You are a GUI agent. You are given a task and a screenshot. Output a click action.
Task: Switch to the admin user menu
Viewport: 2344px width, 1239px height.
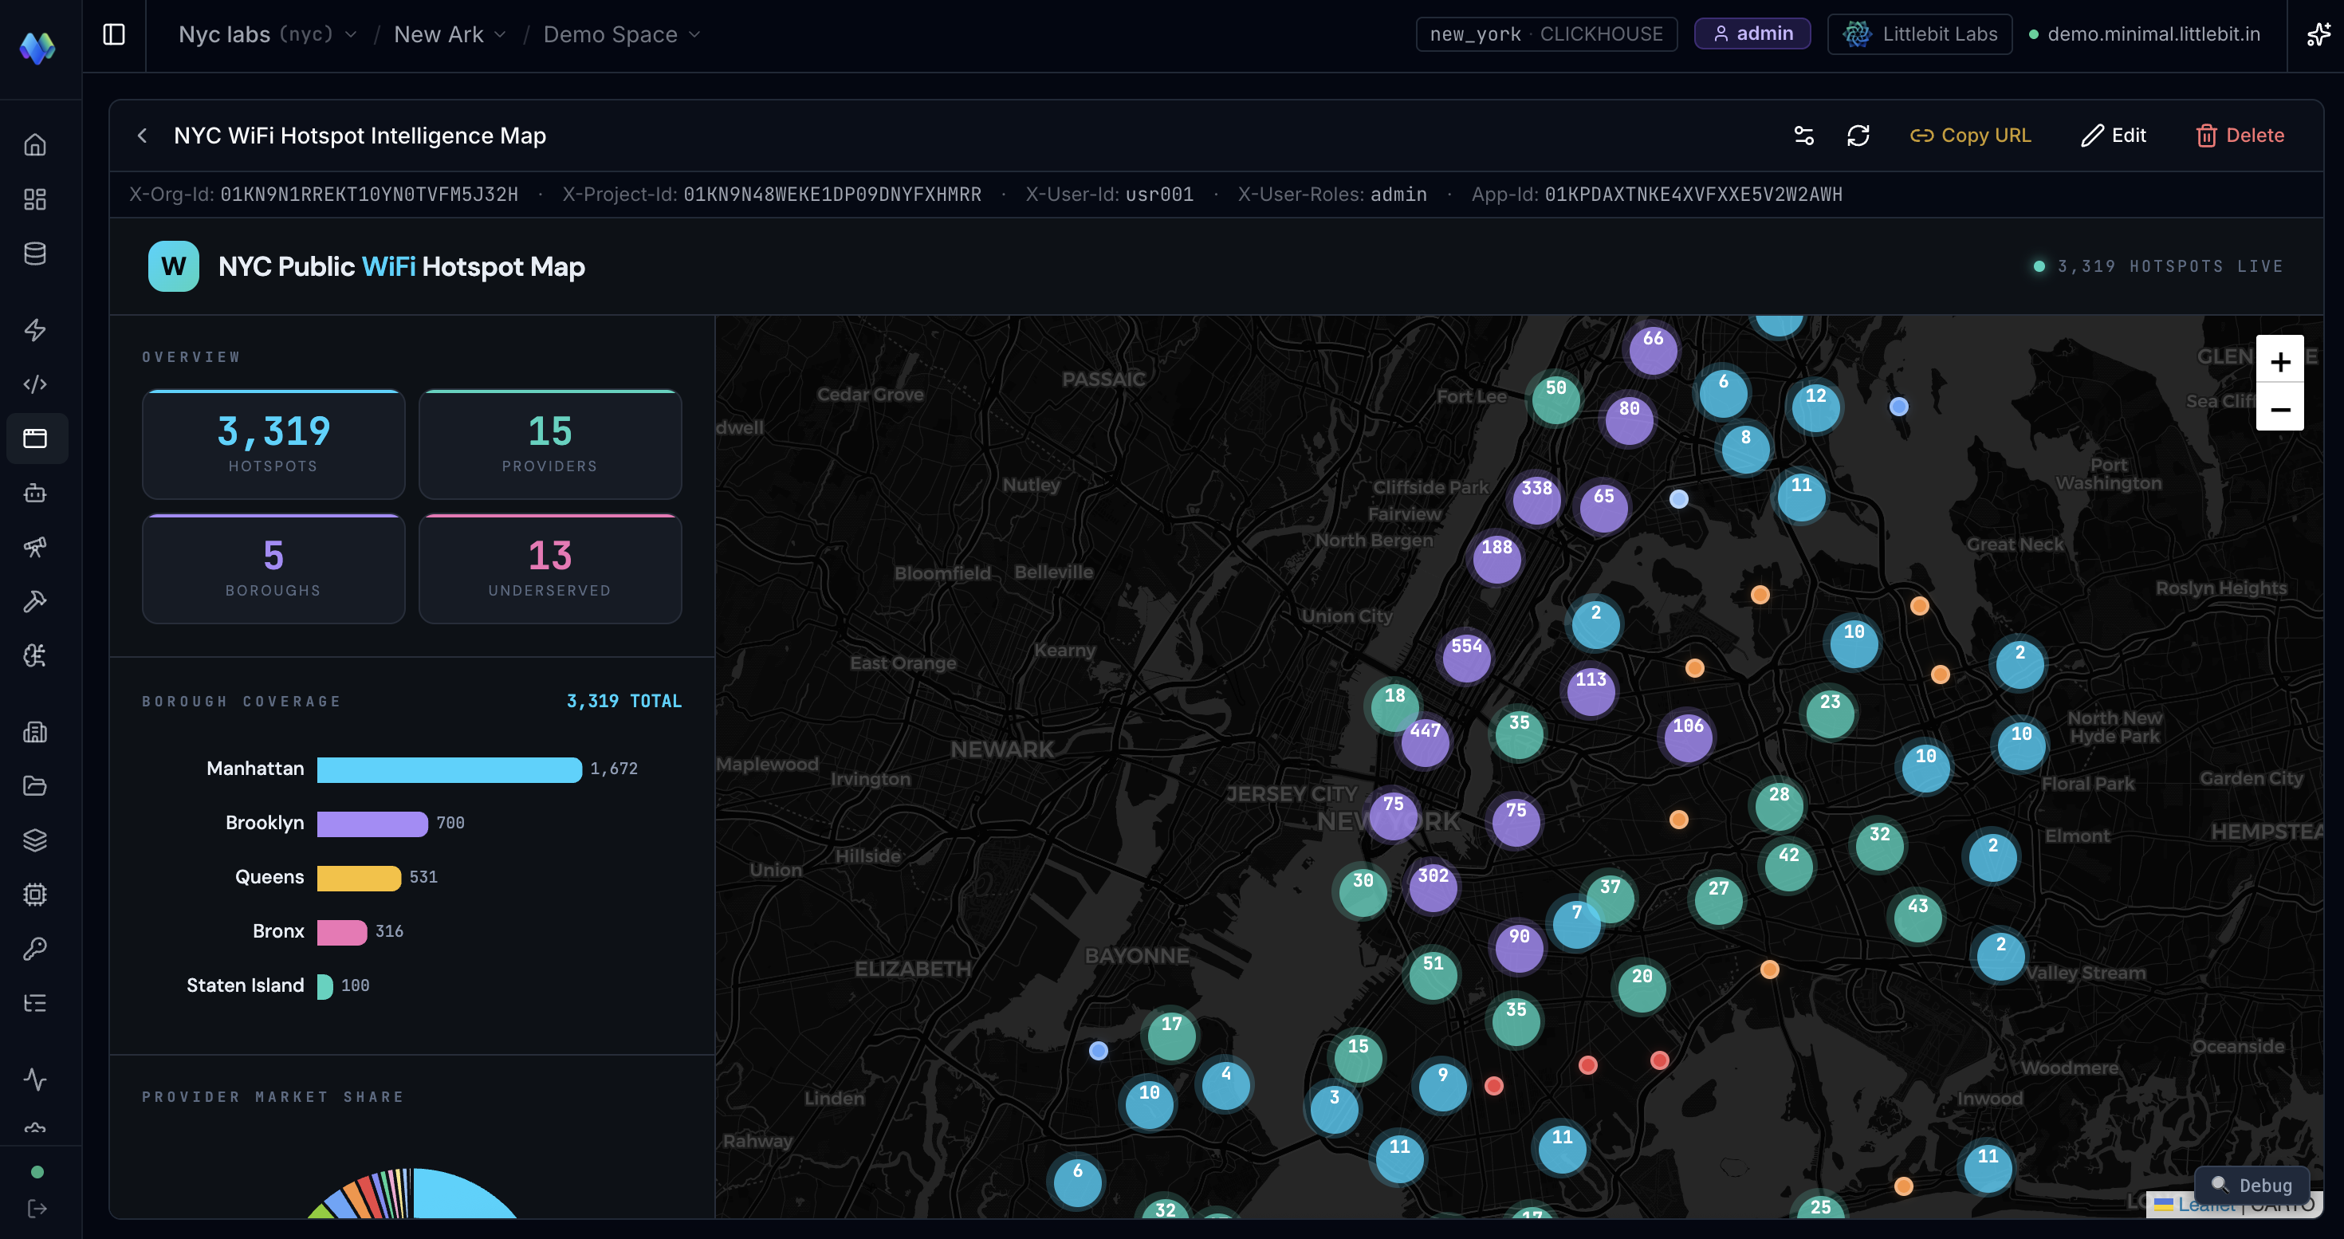pyautogui.click(x=1752, y=33)
